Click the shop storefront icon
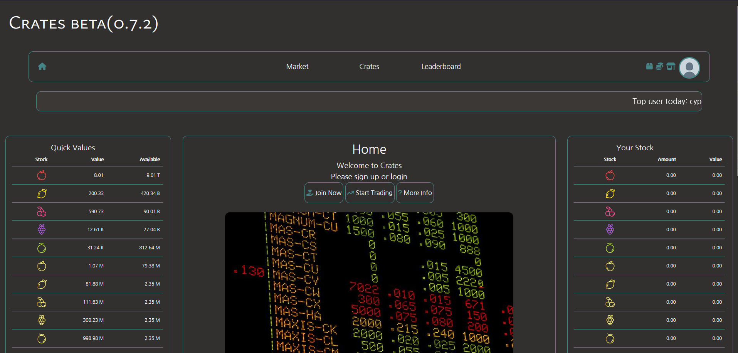 671,66
